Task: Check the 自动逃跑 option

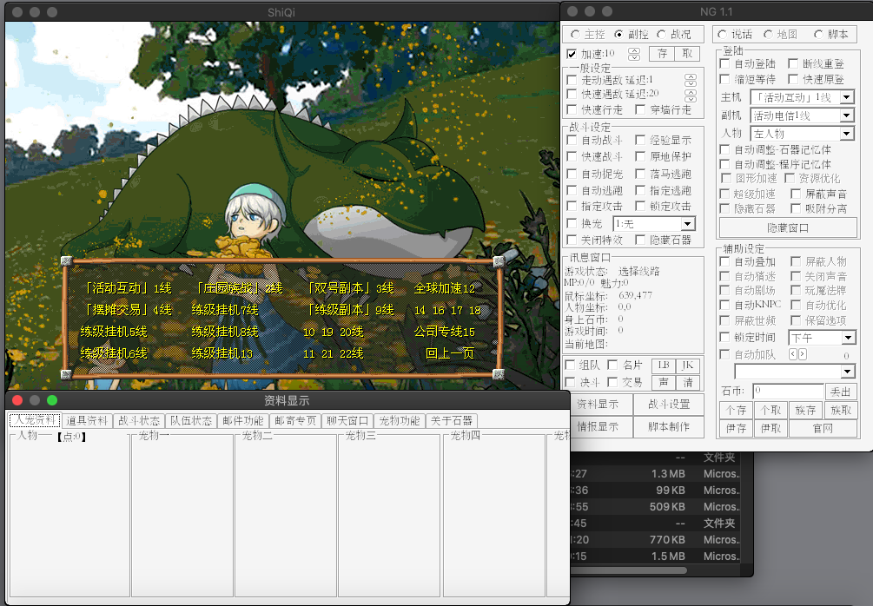Action: (x=572, y=190)
